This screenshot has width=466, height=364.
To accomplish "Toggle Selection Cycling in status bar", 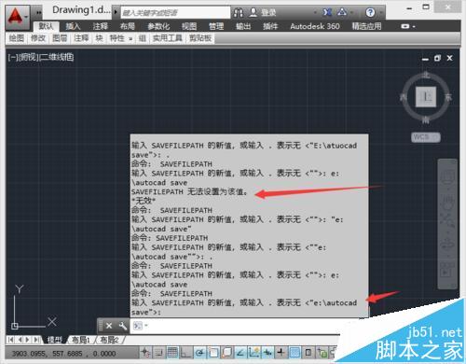I will pyautogui.click(x=322, y=353).
